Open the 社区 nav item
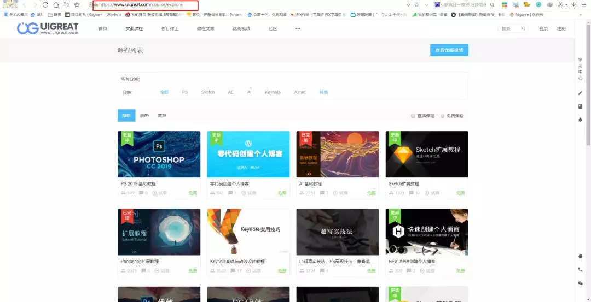Viewport: 591px width, 302px height. [x=273, y=28]
